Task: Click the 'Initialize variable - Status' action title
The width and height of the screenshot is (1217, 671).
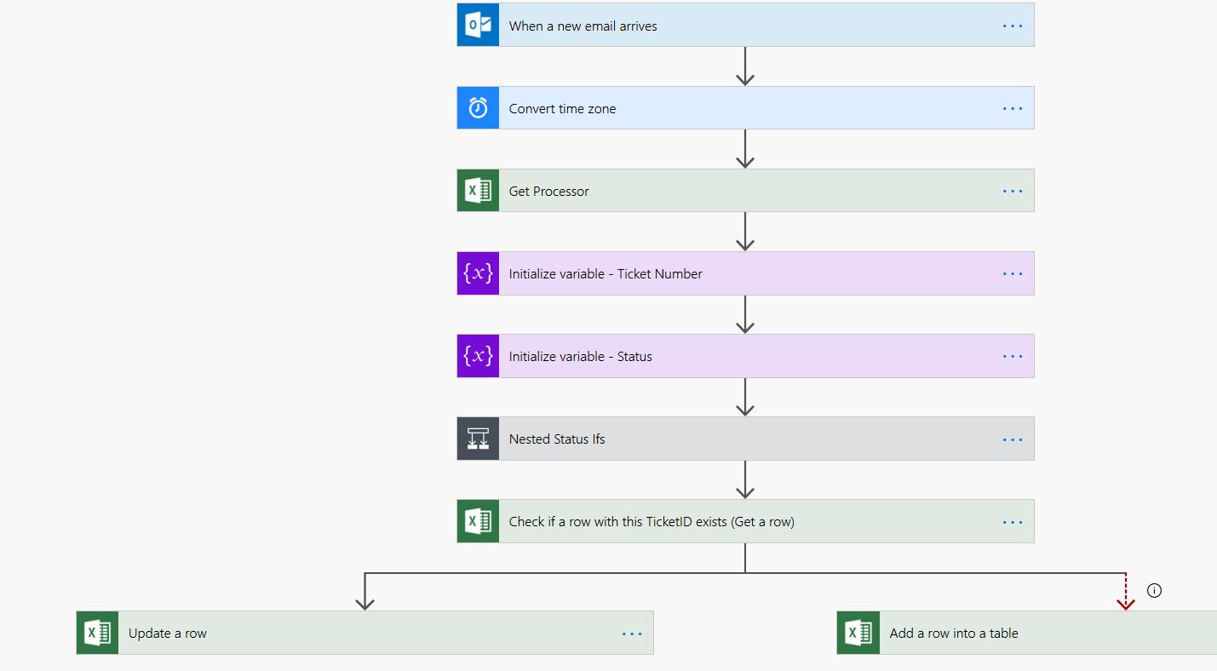Action: 580,355
